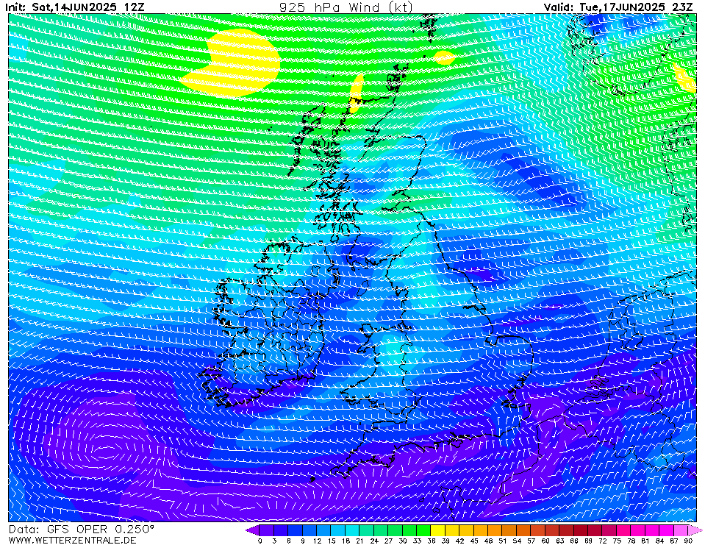This screenshot has height=545, width=705.
Task: Click the 'Valid: Tue,17JUN2025 23Z' label
Action: point(618,7)
